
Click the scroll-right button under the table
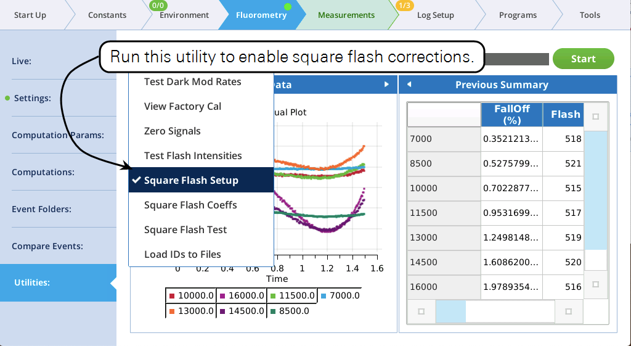[568, 311]
